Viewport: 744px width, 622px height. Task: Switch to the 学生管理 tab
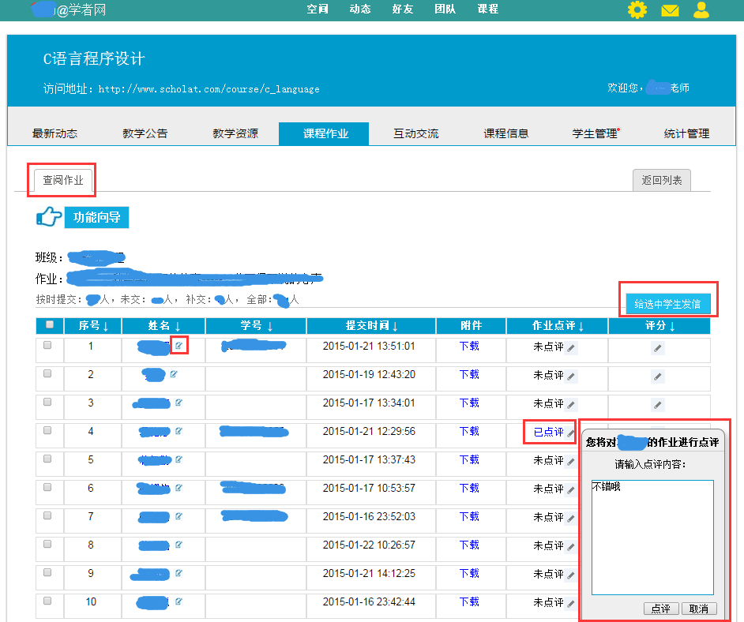596,133
